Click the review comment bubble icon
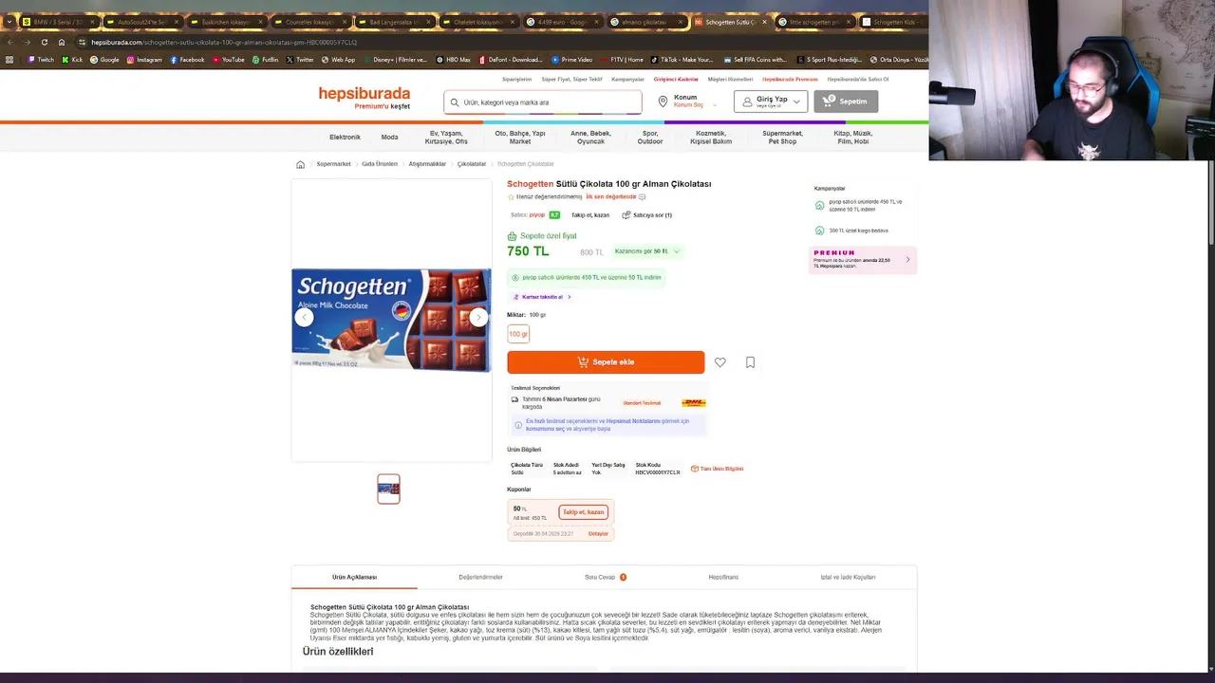1215x683 pixels. coord(642,197)
